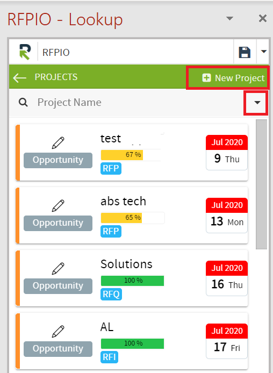Click the Jul 9 Thu due date
Viewport: 273px width, 373px height.
click(227, 153)
